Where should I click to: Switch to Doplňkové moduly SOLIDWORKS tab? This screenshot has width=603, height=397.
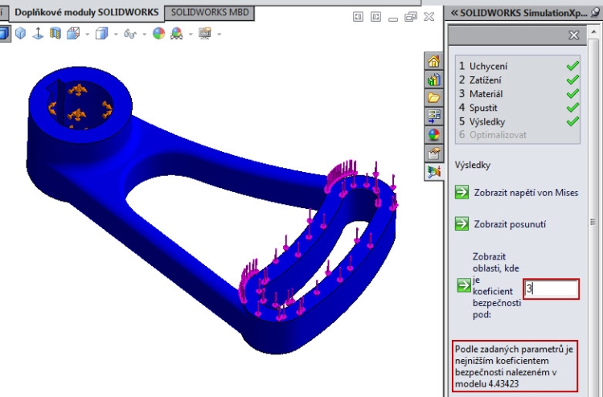click(x=87, y=13)
